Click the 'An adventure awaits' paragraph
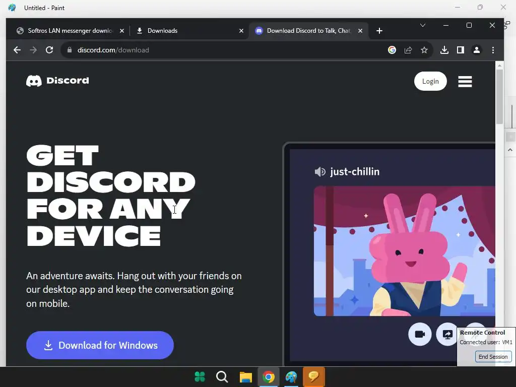Viewport: 516px width, 387px height. pyautogui.click(x=134, y=290)
